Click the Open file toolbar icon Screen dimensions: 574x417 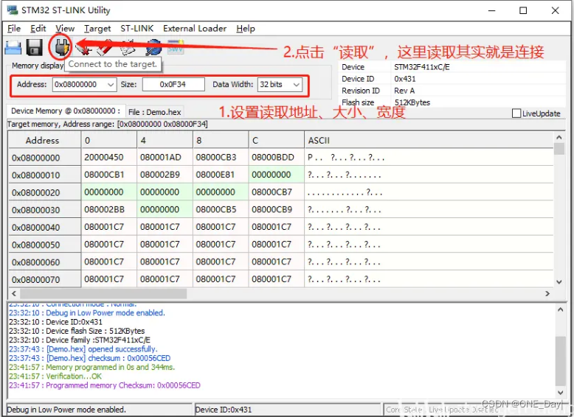coord(13,48)
